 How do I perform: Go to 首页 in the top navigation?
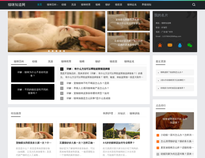(39, 5)
